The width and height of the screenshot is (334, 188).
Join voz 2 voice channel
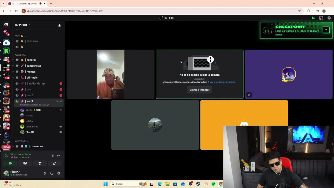(39, 95)
